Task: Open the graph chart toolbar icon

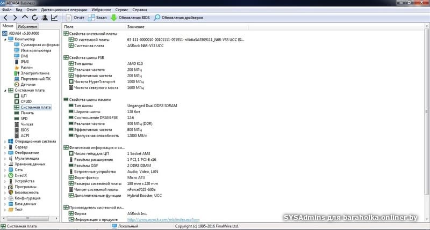Action: coord(54,18)
